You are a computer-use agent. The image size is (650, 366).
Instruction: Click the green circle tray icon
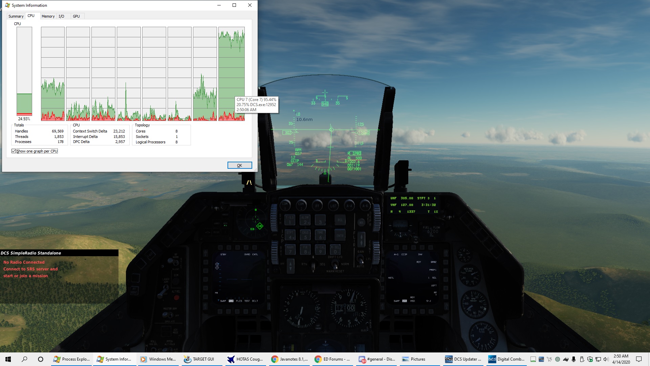[558, 359]
